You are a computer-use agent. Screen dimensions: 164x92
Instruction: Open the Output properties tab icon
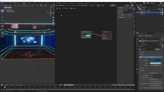(x=137, y=41)
